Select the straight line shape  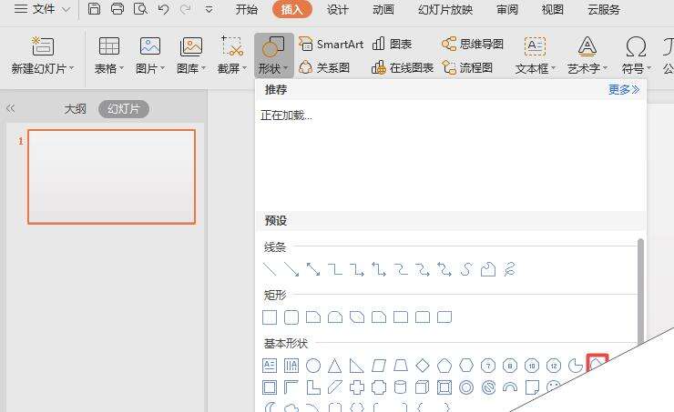[270, 269]
